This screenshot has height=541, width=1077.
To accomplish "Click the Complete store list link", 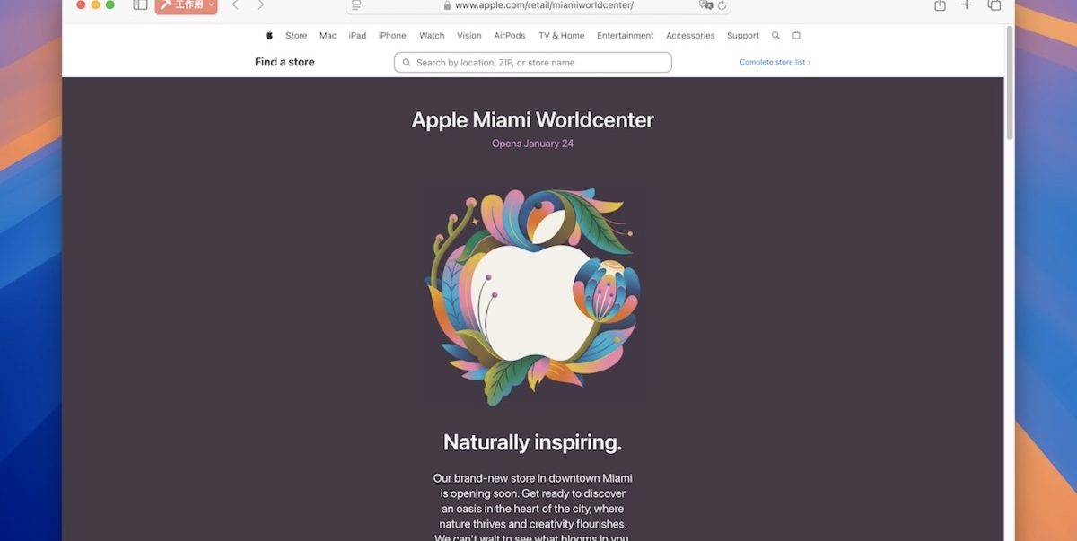I will 775,63.
